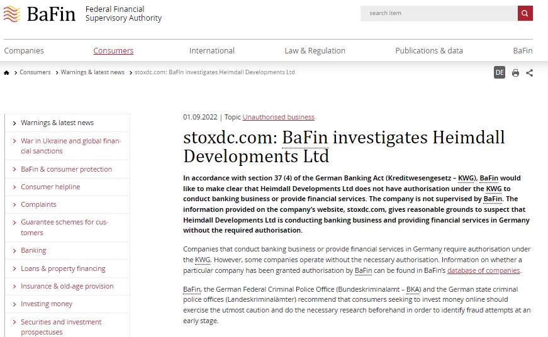Open Warnings & latest news in sidebar

pyautogui.click(x=57, y=123)
